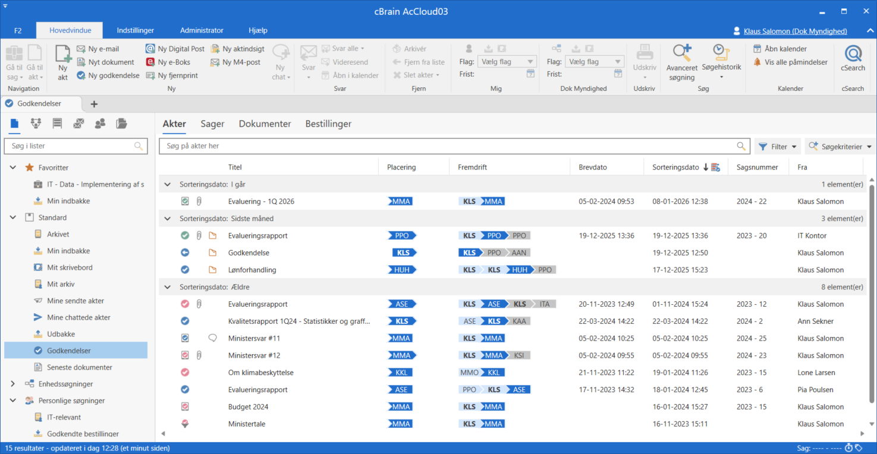Click the Ny M4-post icon
The image size is (877, 454).
point(215,62)
